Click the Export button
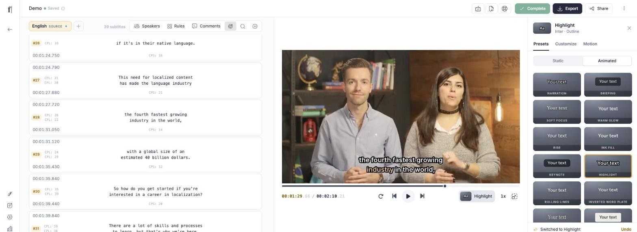The image size is (637, 232). [x=567, y=9]
